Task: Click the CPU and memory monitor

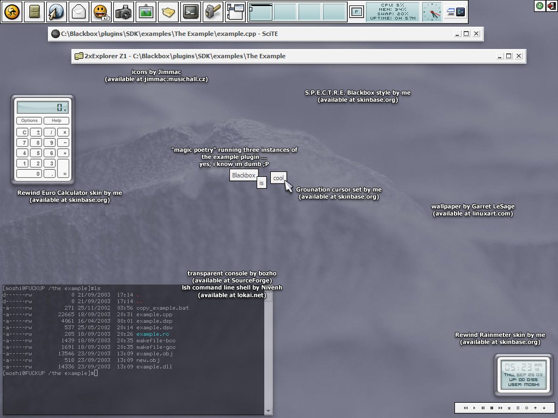Action: point(393,12)
